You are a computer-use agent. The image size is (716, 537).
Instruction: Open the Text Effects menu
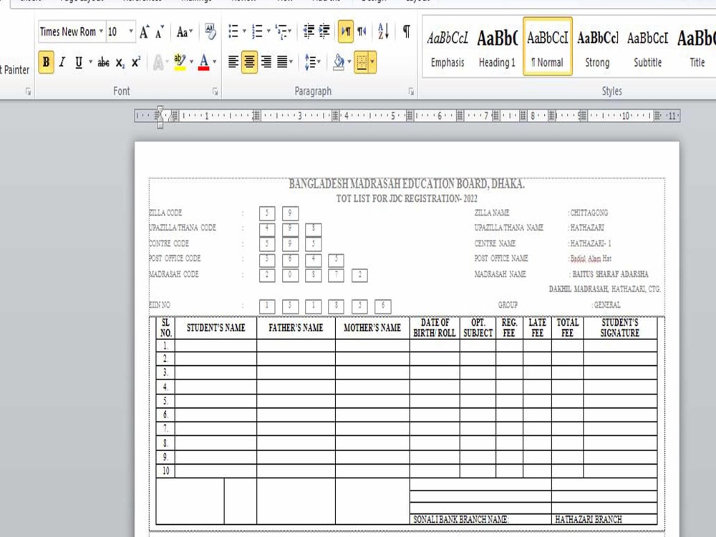click(x=160, y=62)
